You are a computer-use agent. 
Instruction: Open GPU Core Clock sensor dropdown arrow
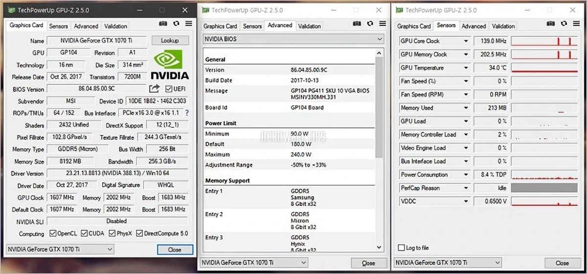coord(466,41)
